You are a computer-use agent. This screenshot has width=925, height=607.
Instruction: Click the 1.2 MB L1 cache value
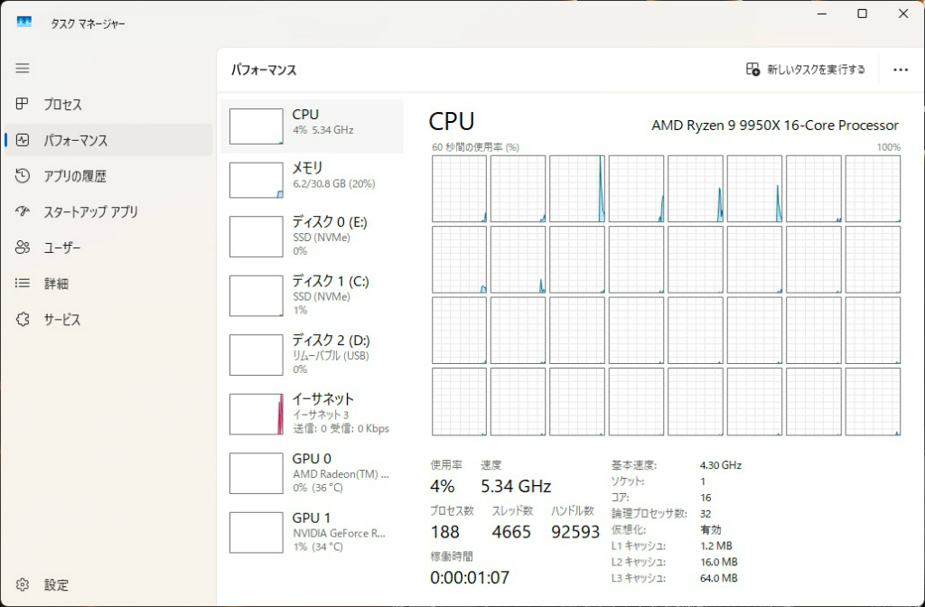click(x=716, y=546)
